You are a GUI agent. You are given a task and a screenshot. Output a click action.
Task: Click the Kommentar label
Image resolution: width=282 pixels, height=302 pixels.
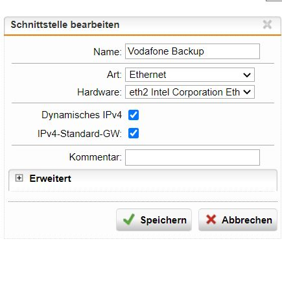95,157
